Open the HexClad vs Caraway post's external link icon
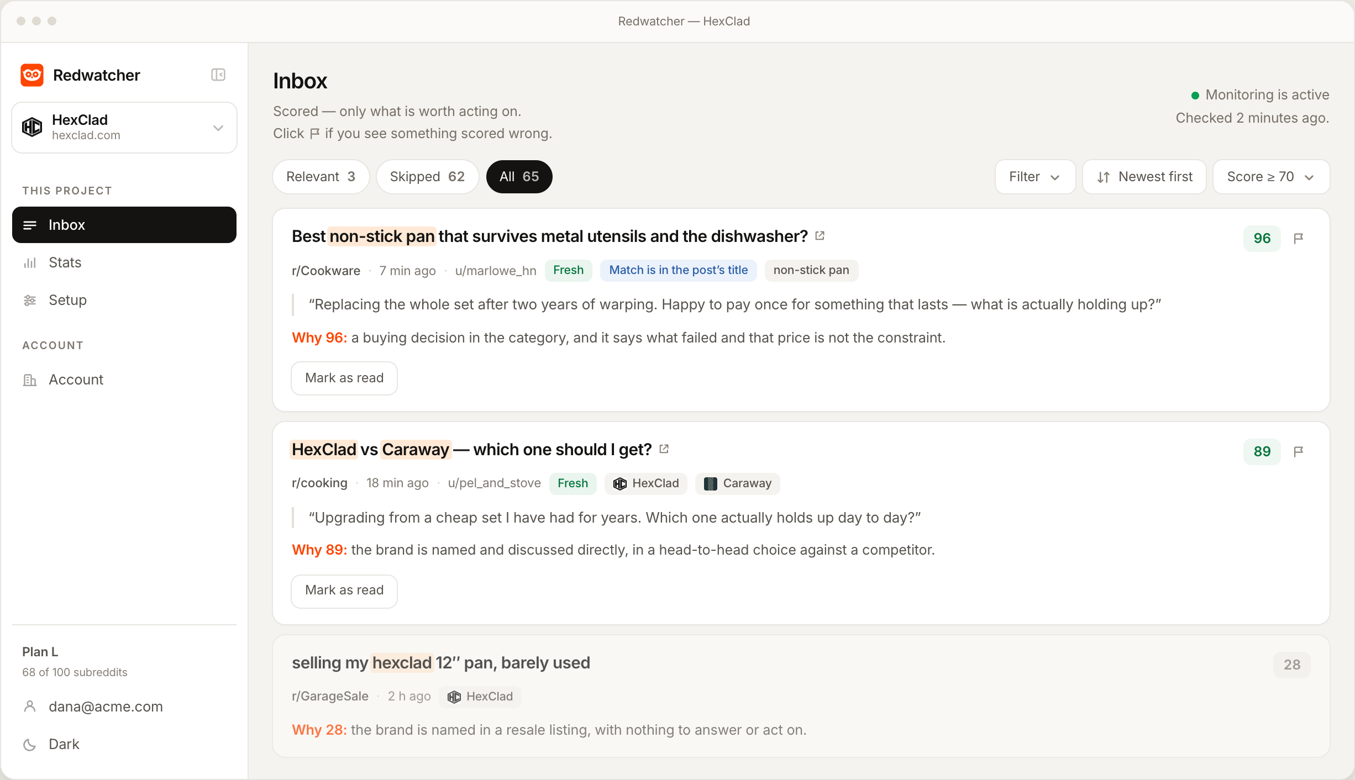 click(664, 449)
